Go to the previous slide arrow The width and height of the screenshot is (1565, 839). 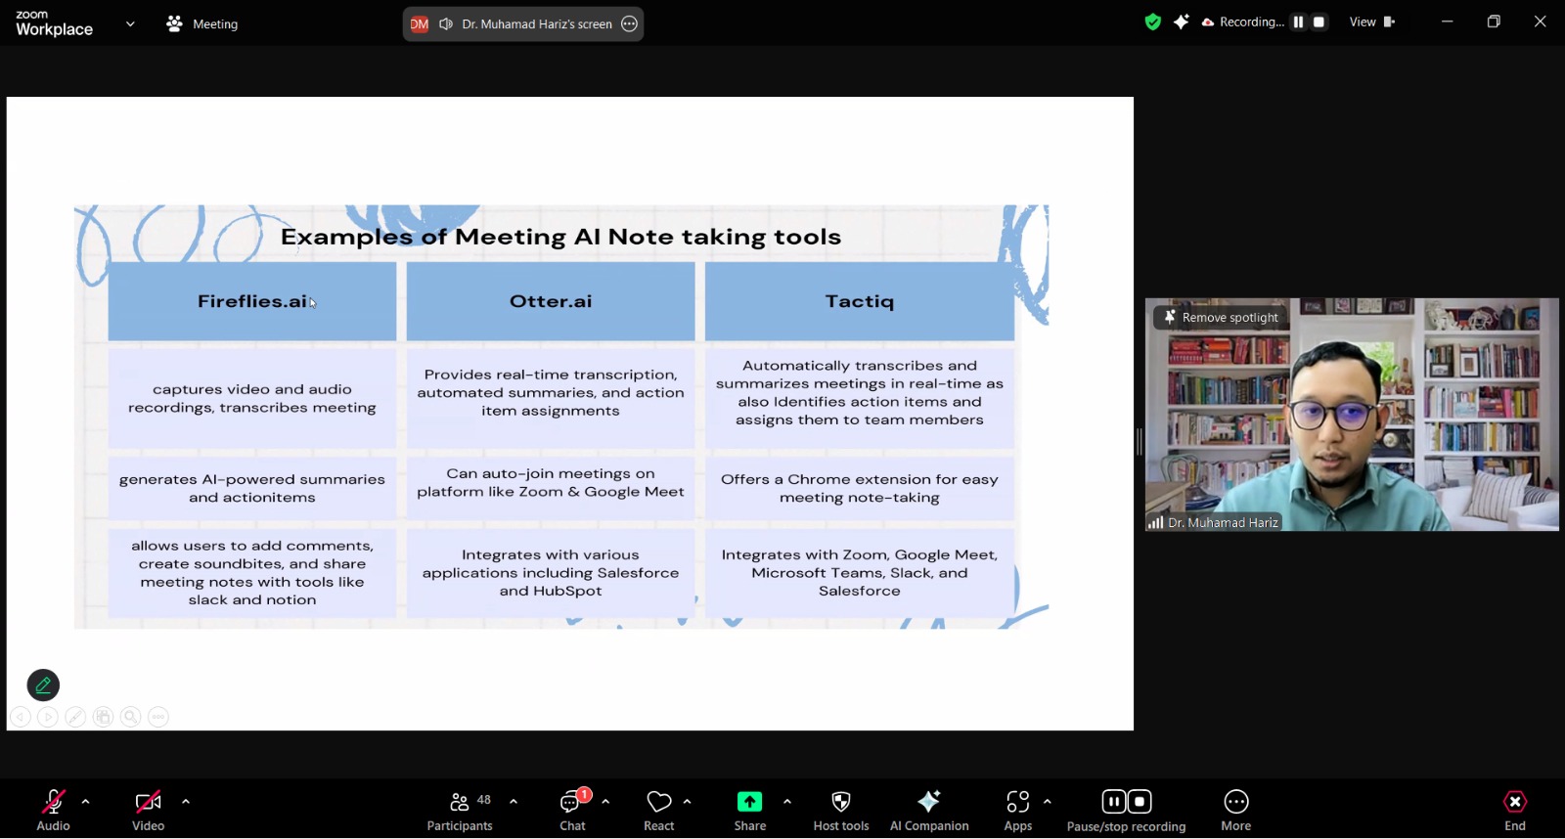click(x=21, y=717)
